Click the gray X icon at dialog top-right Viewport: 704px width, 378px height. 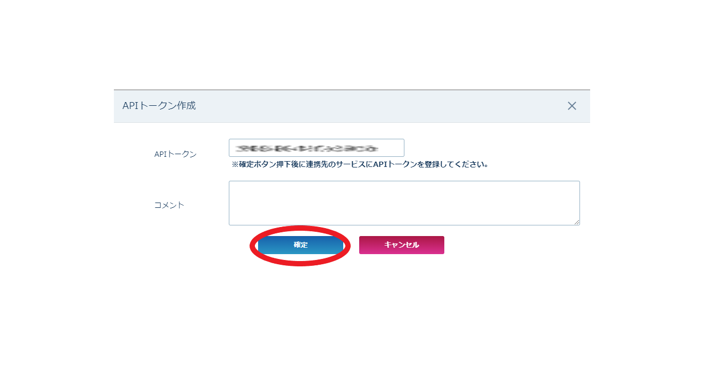click(572, 106)
